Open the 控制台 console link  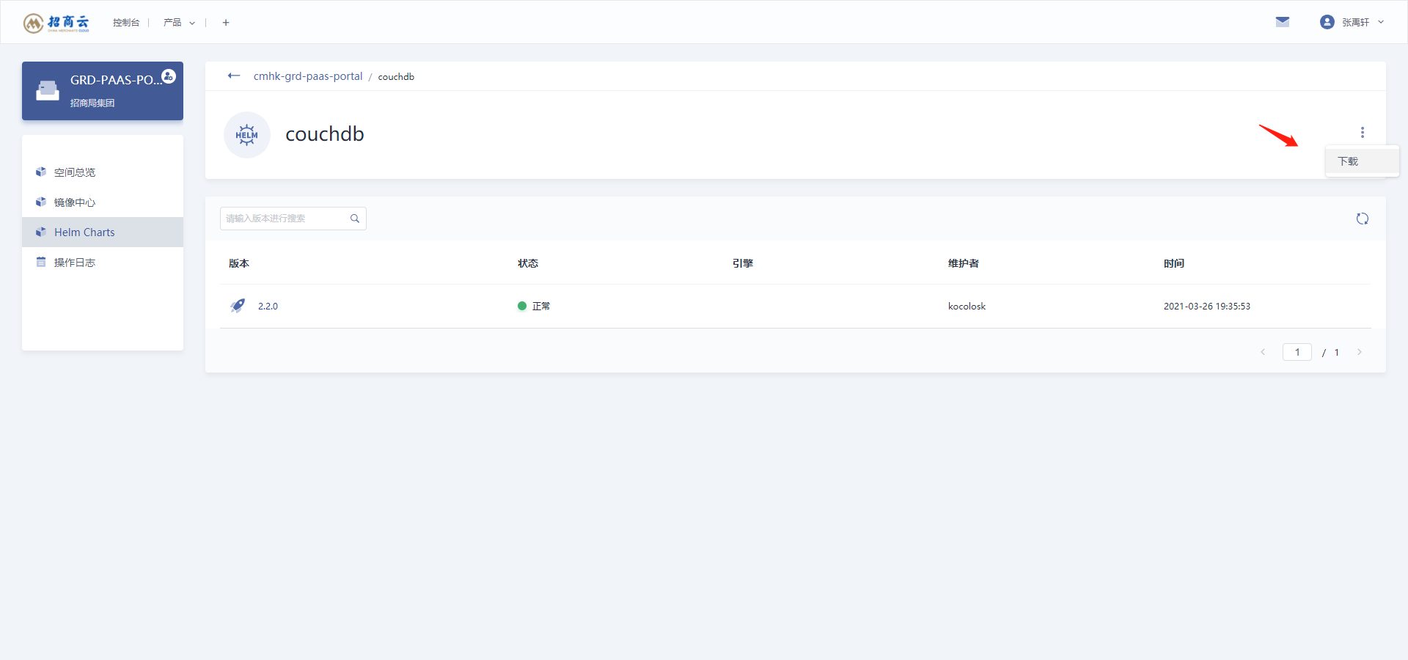[126, 23]
